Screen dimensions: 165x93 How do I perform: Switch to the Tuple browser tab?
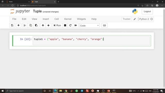coord(43,2)
